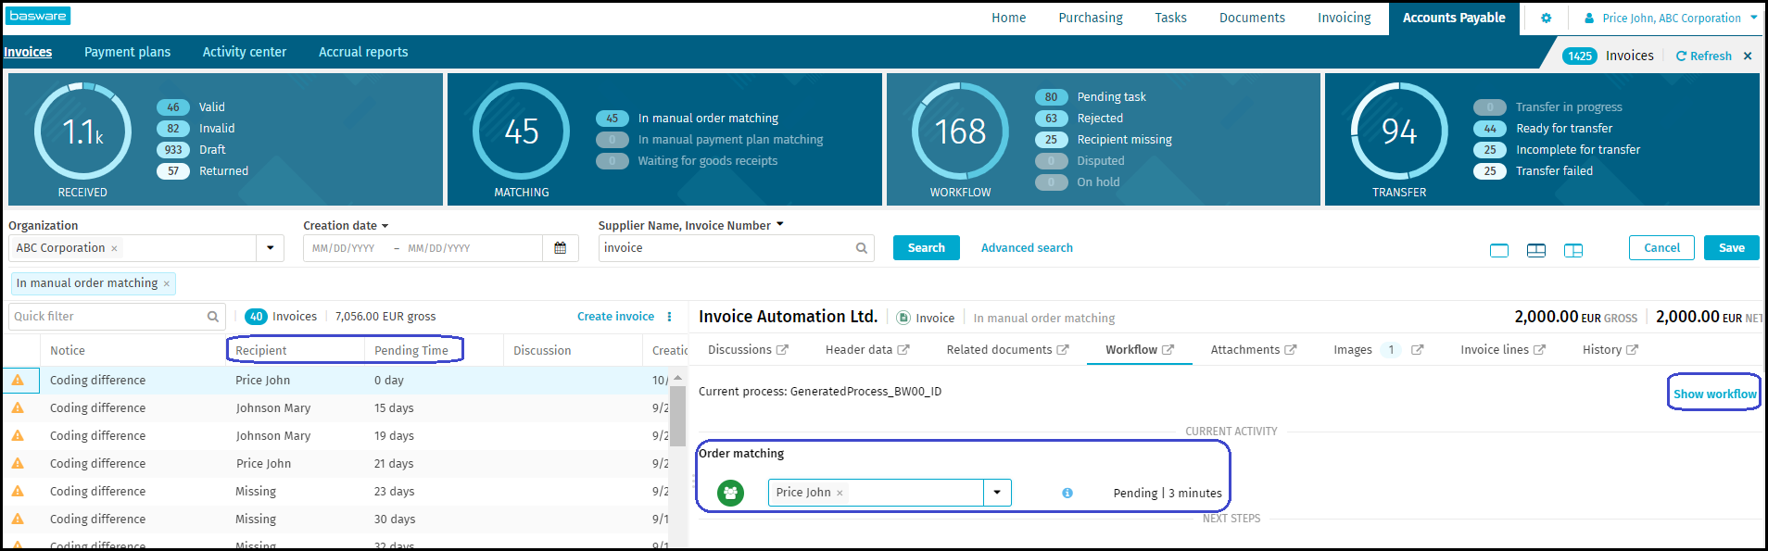The height and width of the screenshot is (551, 1768).
Task: Click Create invoice link
Action: 615,317
